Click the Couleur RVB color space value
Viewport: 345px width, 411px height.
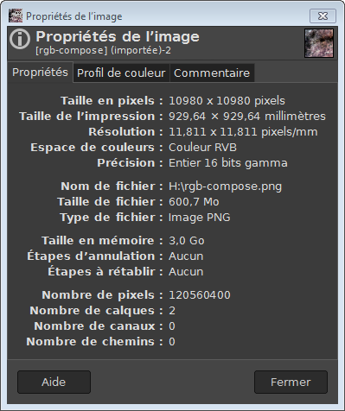(x=202, y=148)
